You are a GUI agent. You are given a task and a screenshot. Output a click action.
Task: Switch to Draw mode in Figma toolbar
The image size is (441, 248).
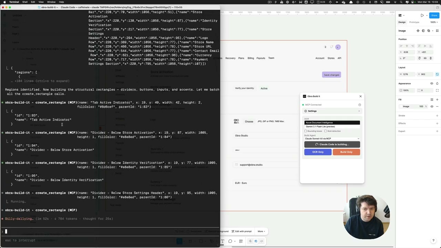coord(250,241)
